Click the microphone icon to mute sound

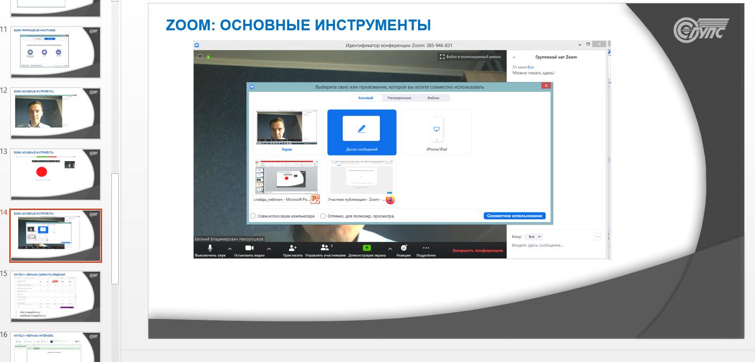tap(210, 248)
